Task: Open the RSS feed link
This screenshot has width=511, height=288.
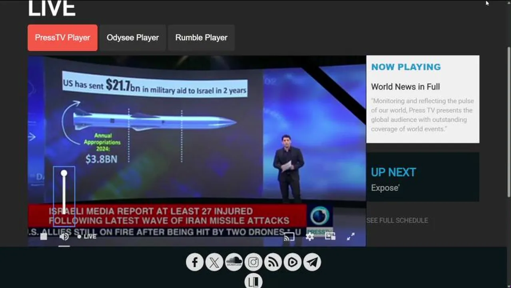Action: (273, 262)
